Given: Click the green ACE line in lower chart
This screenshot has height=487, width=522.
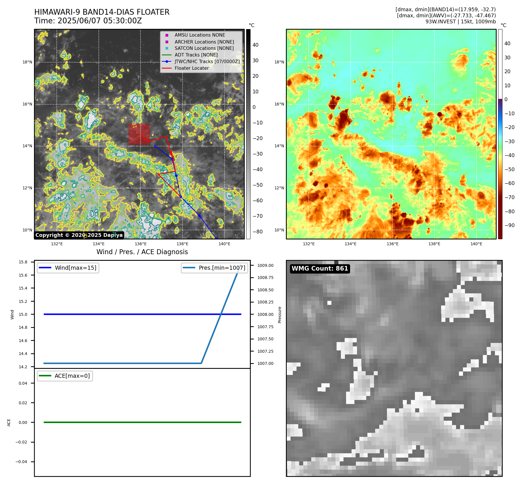Looking at the screenshot, I should pyautogui.click(x=142, y=422).
